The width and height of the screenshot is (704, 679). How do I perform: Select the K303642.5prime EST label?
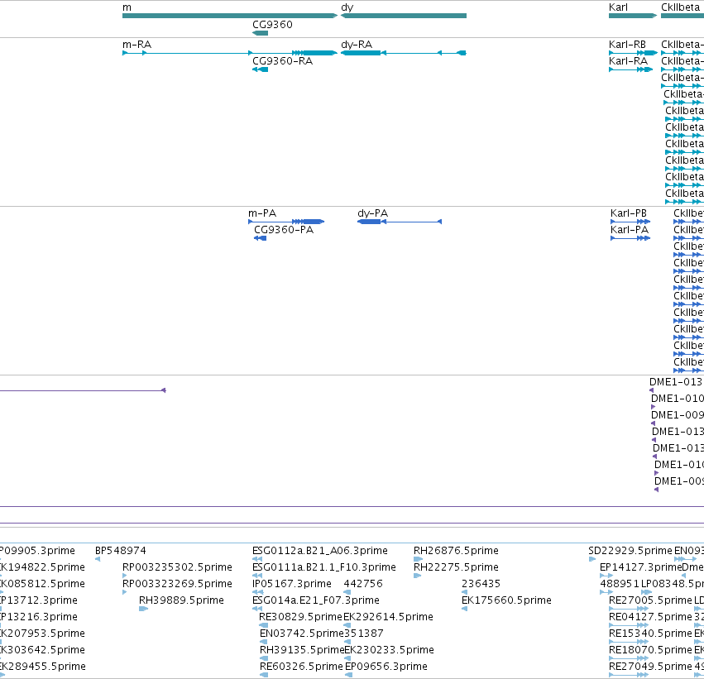pos(43,650)
